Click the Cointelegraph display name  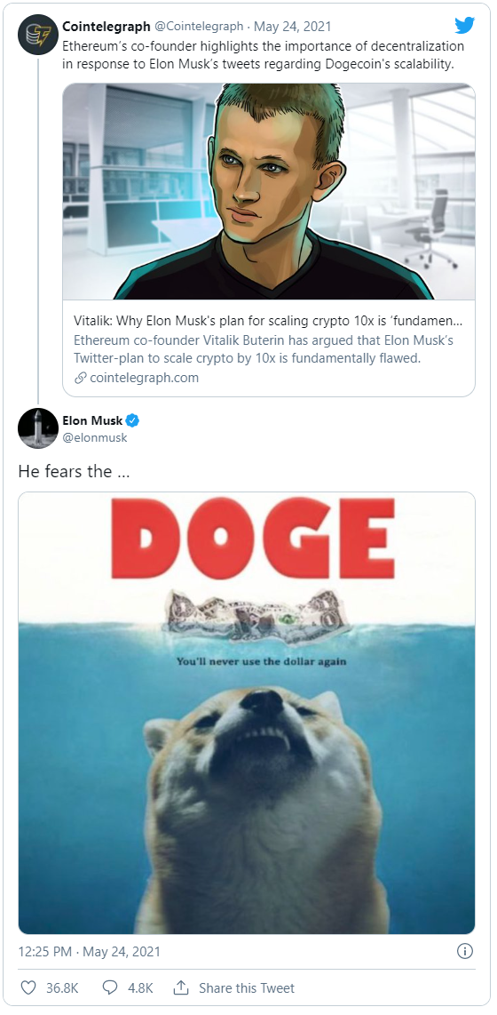click(106, 27)
